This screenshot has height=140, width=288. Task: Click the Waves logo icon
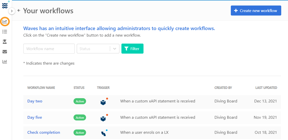pyautogui.click(x=5, y=6)
